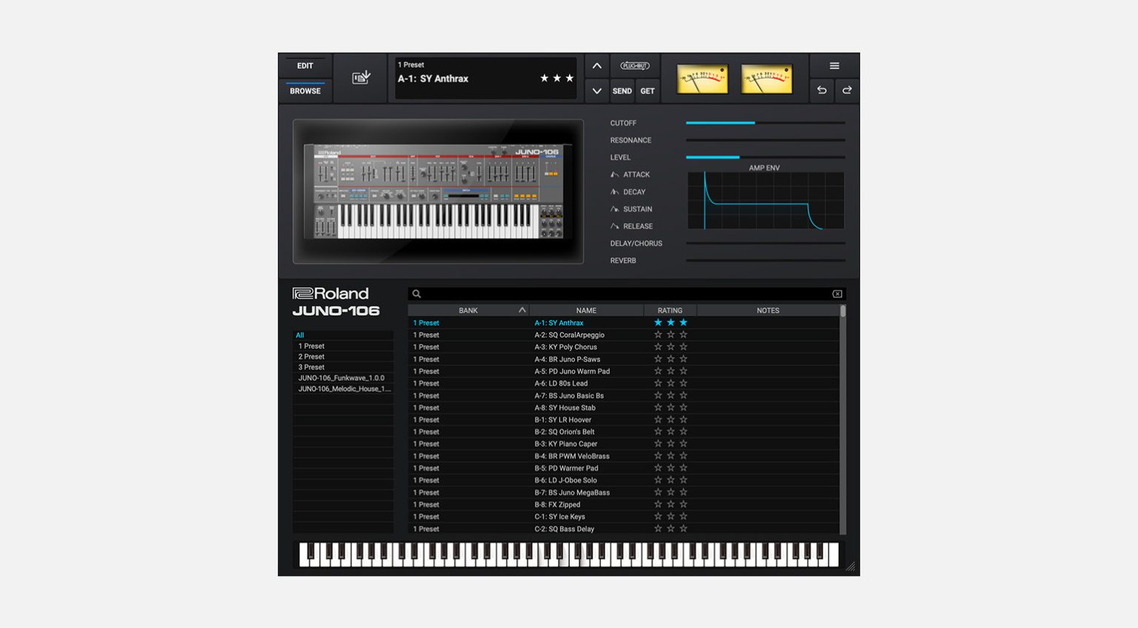Select the Release envelope icon
The height and width of the screenshot is (628, 1138).
616,226
